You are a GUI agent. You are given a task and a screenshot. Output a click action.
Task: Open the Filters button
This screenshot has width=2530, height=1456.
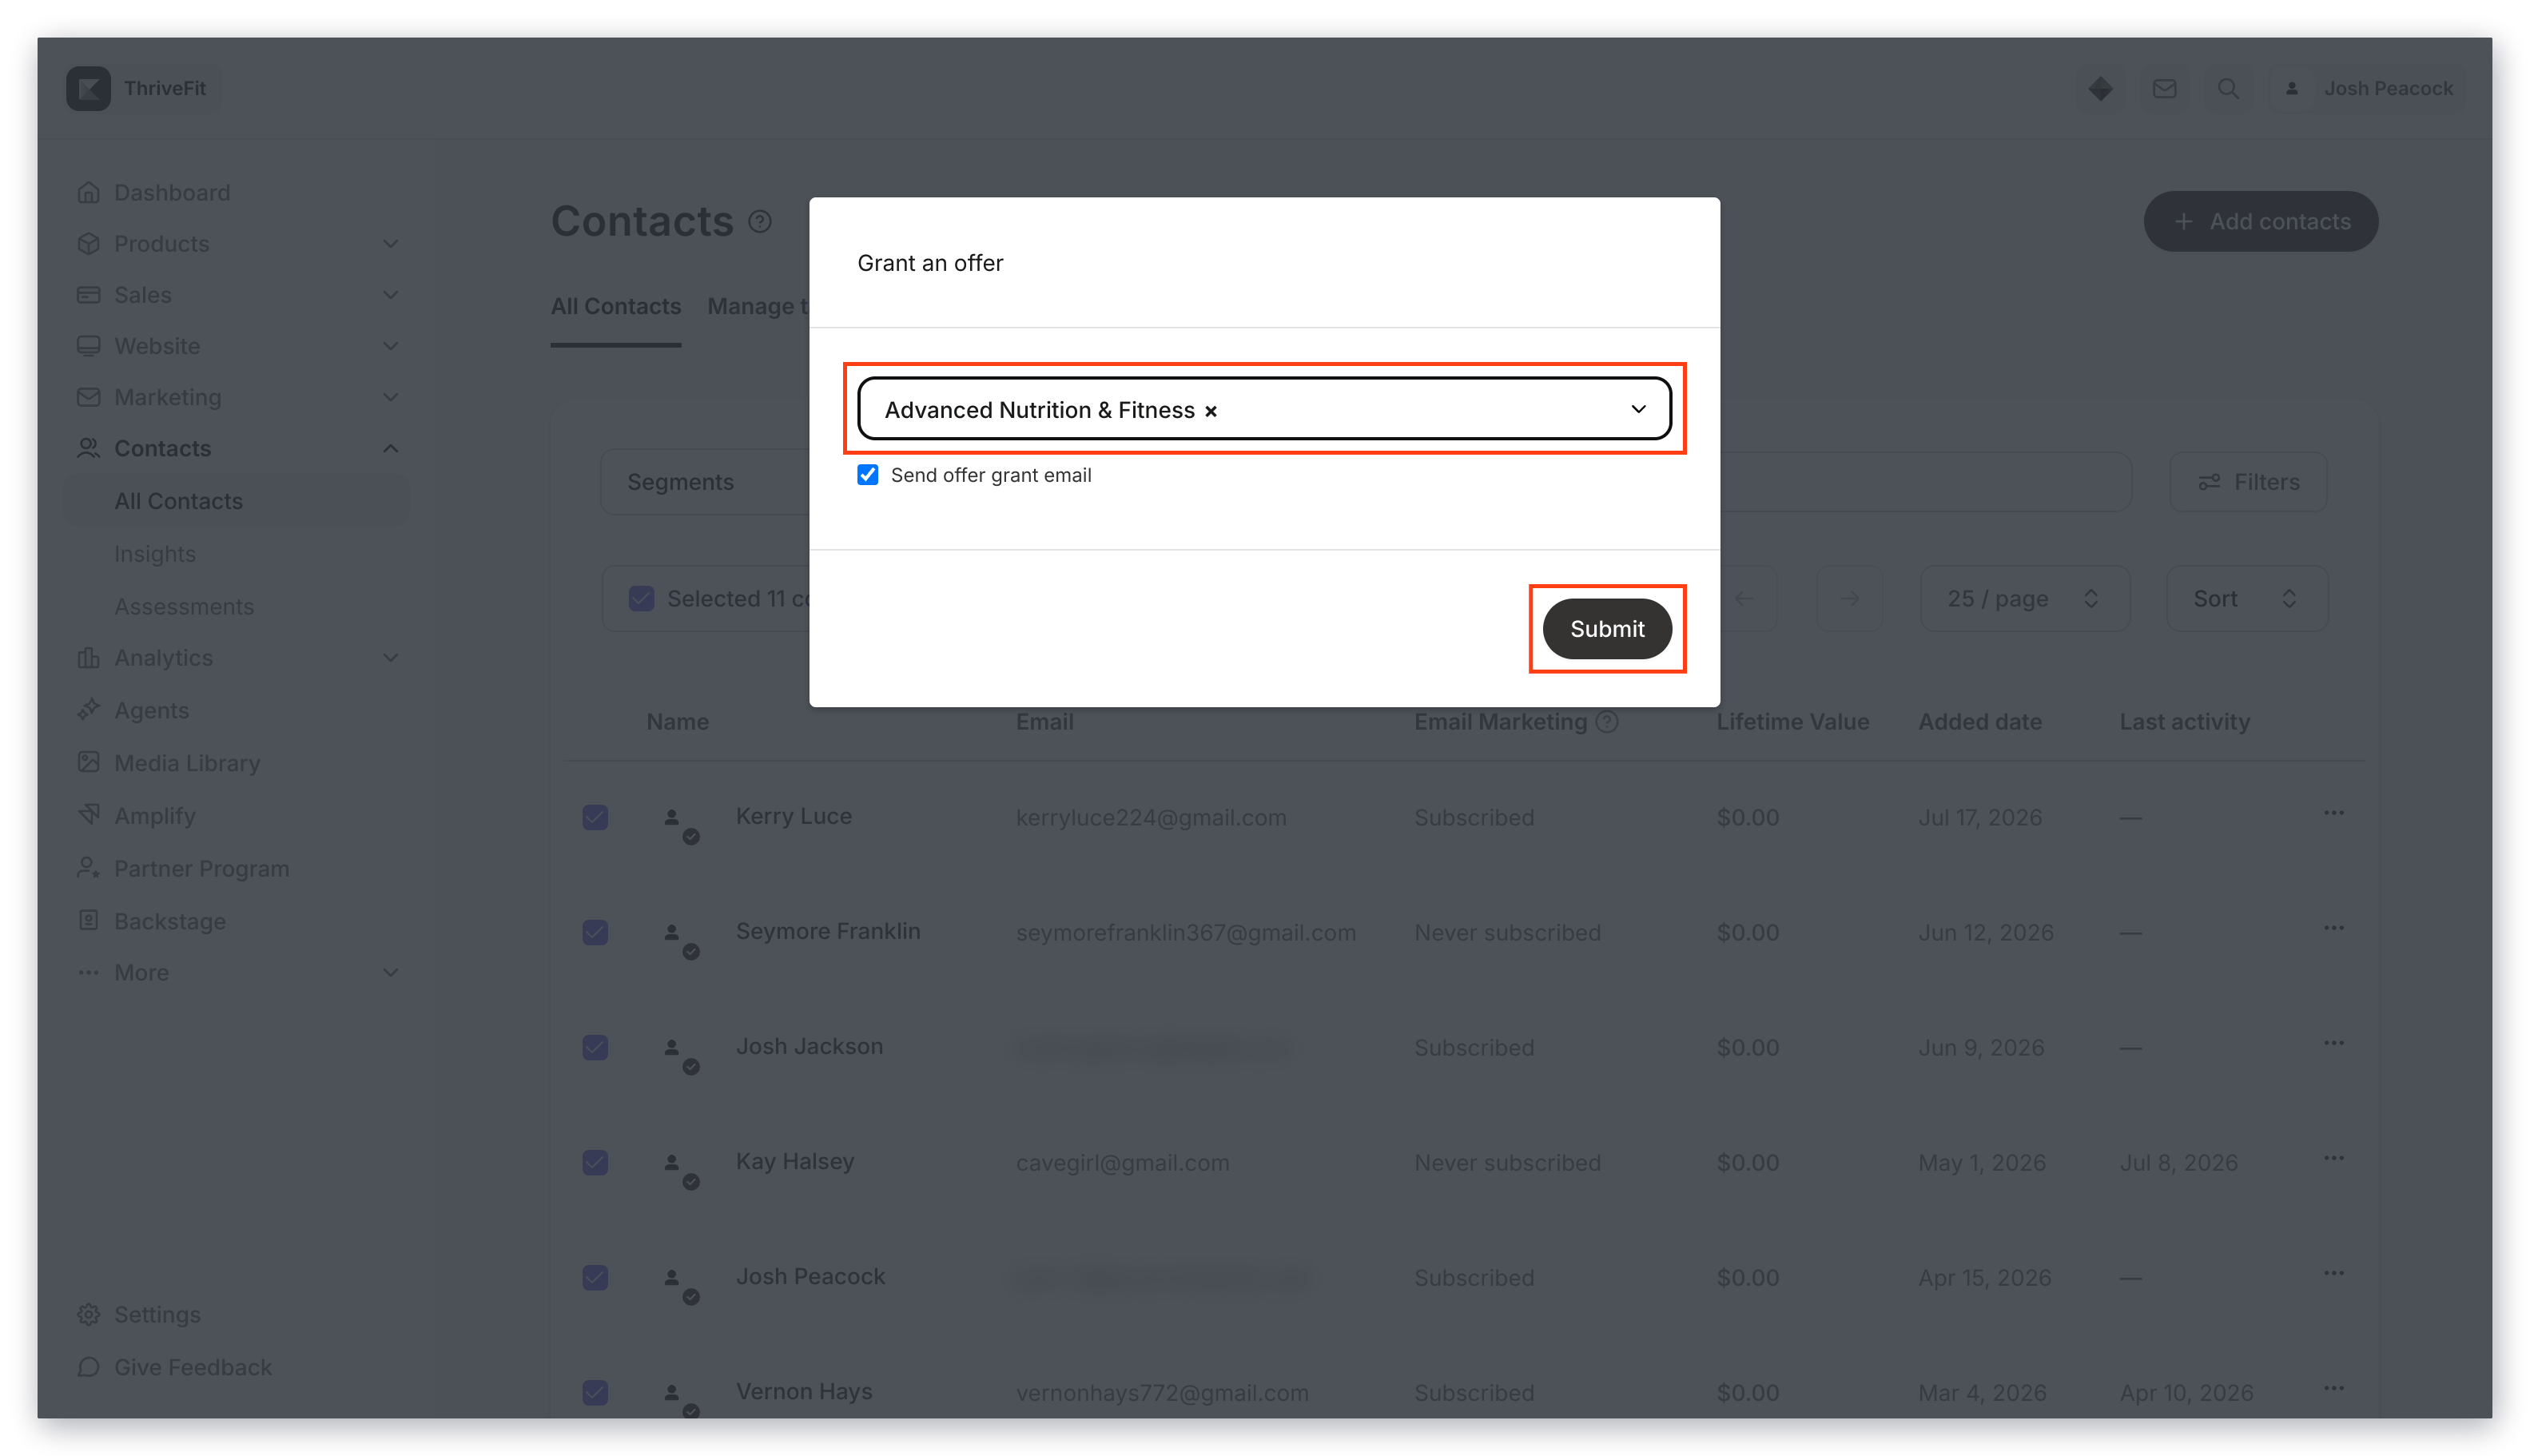pyautogui.click(x=2248, y=482)
